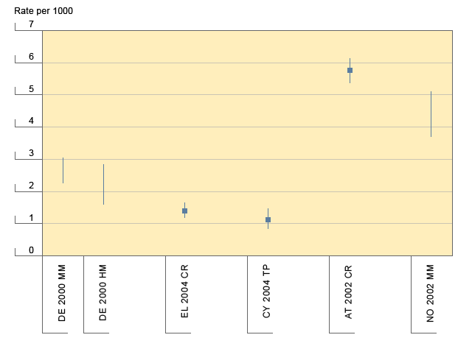Click the DE 2000 MM range line
This screenshot has width=472, height=346.
point(63,170)
